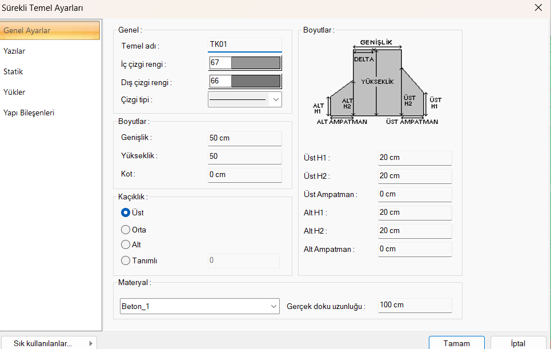551x349 pixels.
Task: Switch to the Yazılar tab
Action: click(15, 51)
